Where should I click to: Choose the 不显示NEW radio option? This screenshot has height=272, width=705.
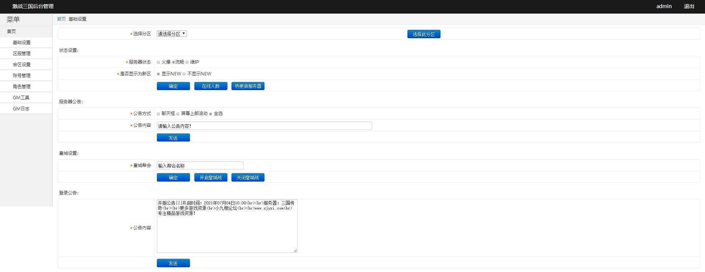pos(184,74)
